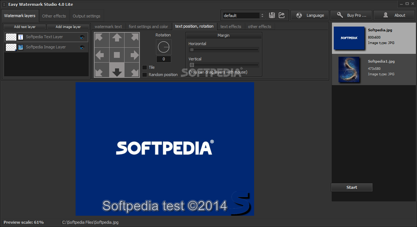
Task: Hide the Softpedia Image Layer
Action: 82,47
